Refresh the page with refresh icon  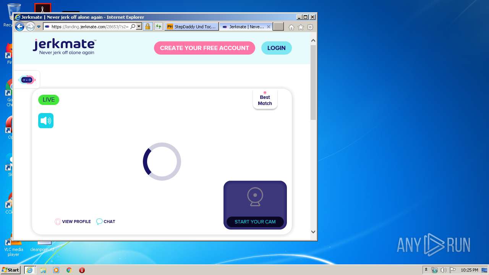(158, 27)
